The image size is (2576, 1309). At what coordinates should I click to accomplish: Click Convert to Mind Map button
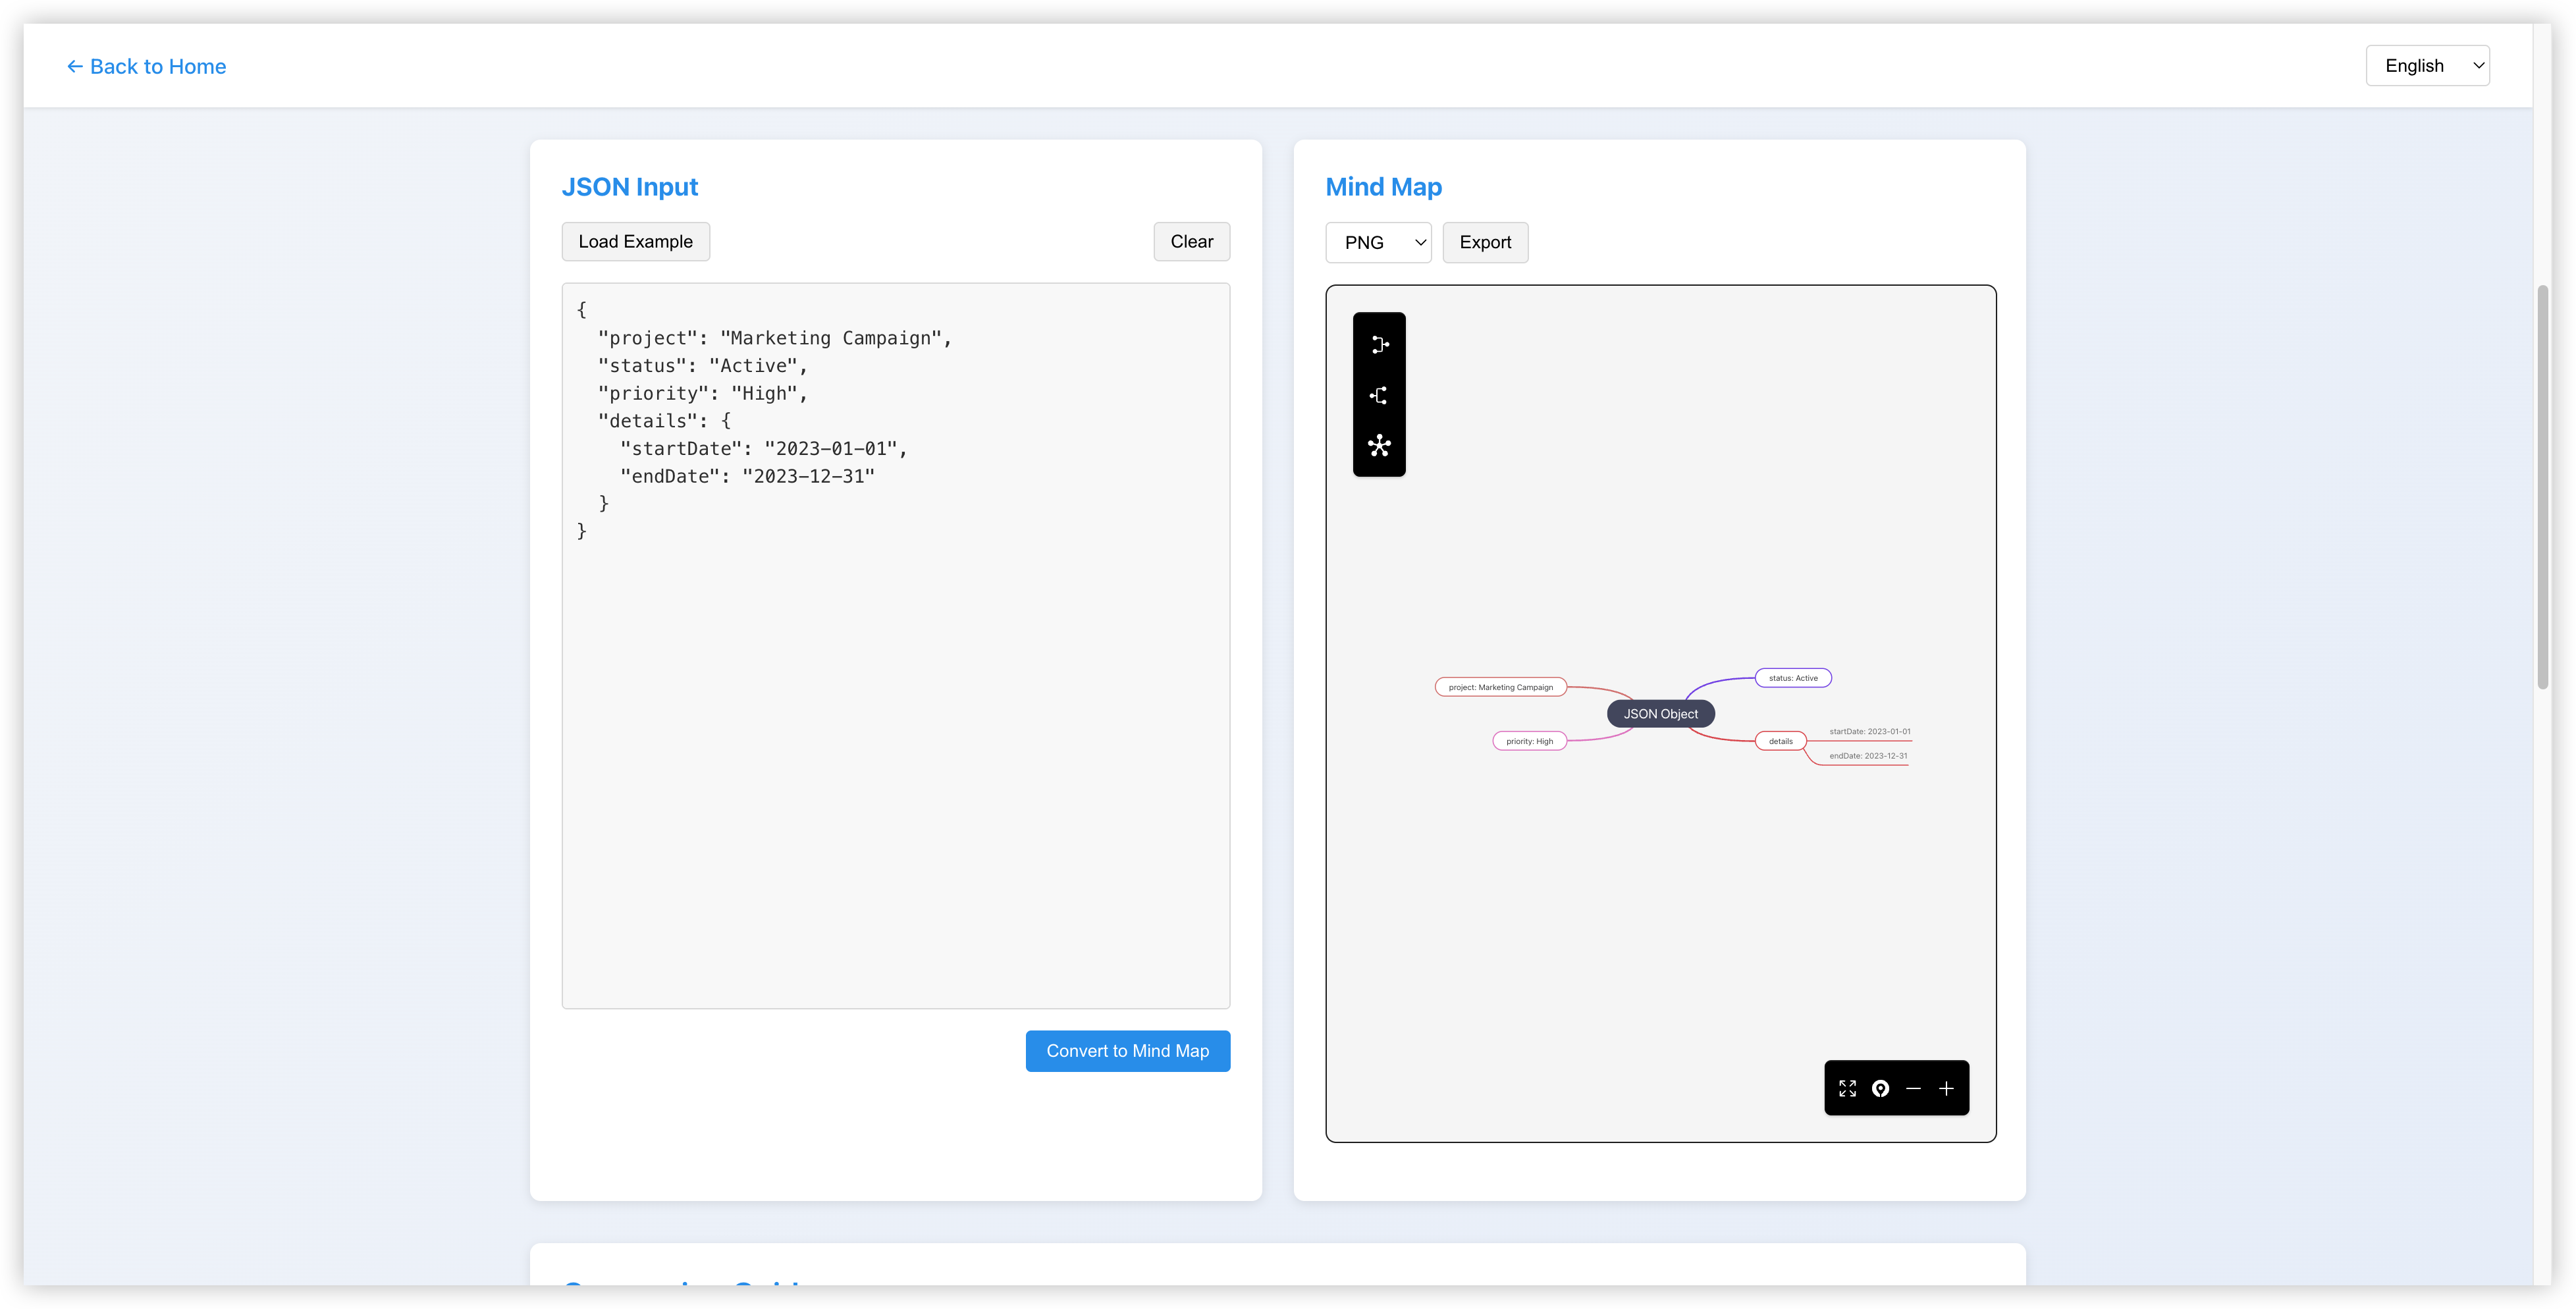pyautogui.click(x=1127, y=1051)
